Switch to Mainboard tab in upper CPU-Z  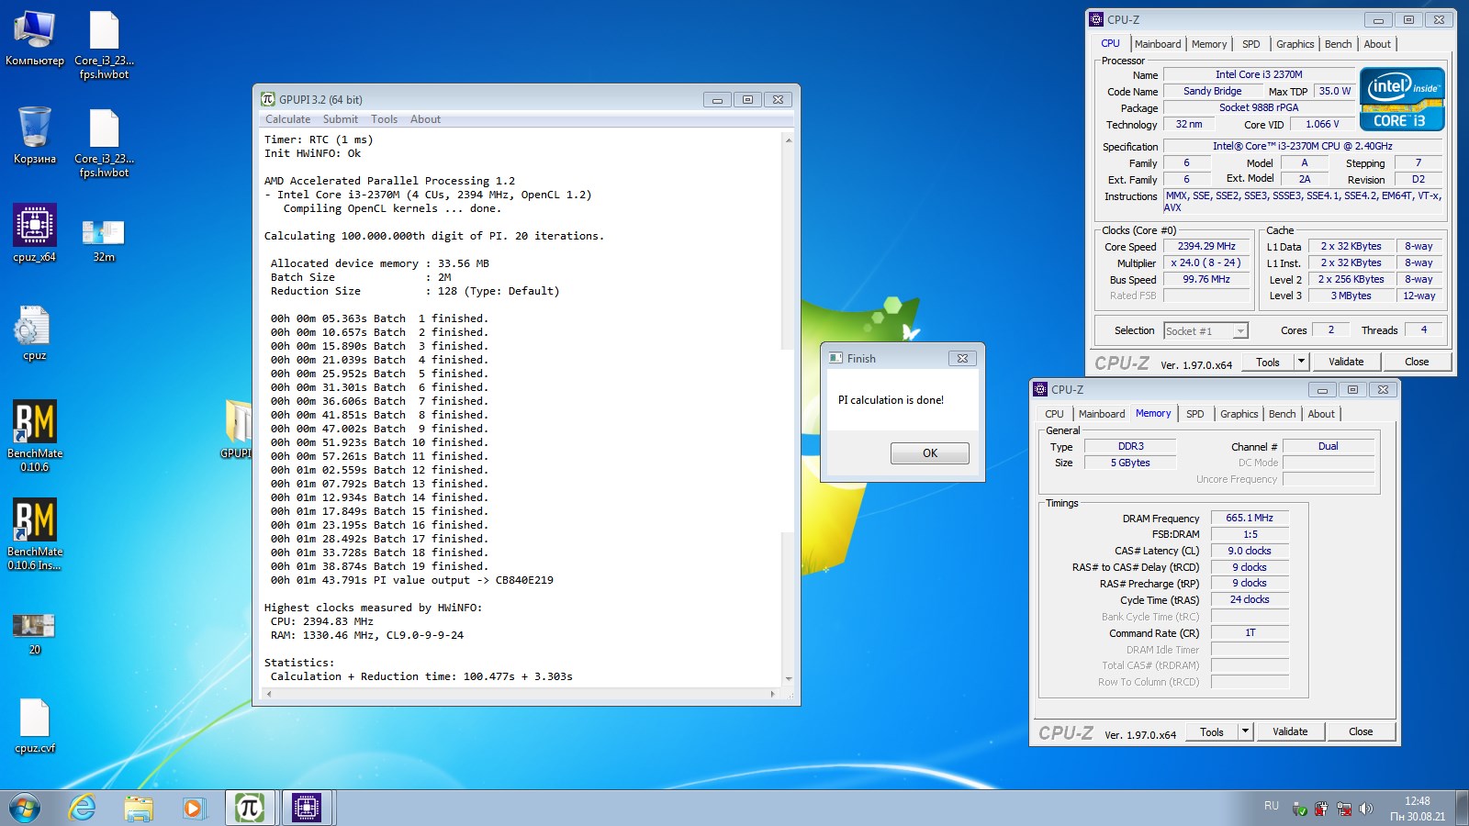click(1158, 44)
